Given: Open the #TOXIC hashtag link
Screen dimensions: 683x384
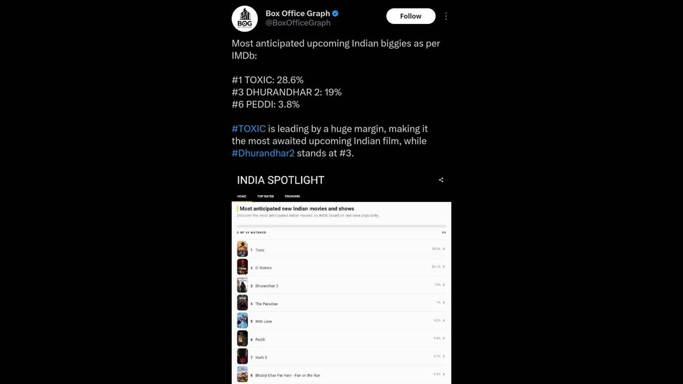Looking at the screenshot, I should pyautogui.click(x=249, y=129).
